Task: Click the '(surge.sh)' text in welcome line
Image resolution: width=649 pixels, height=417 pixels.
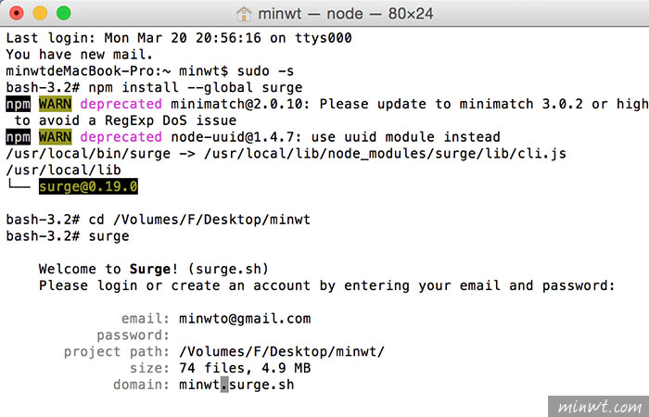Action: 228,270
